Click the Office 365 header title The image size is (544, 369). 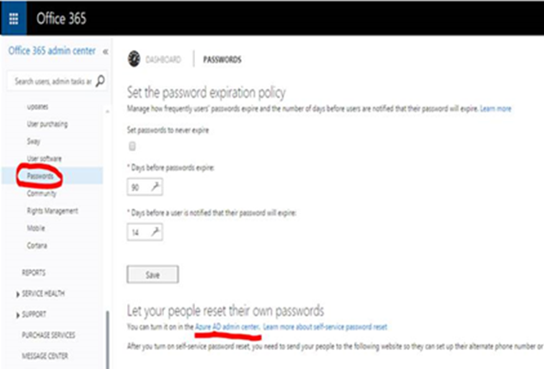61,18
